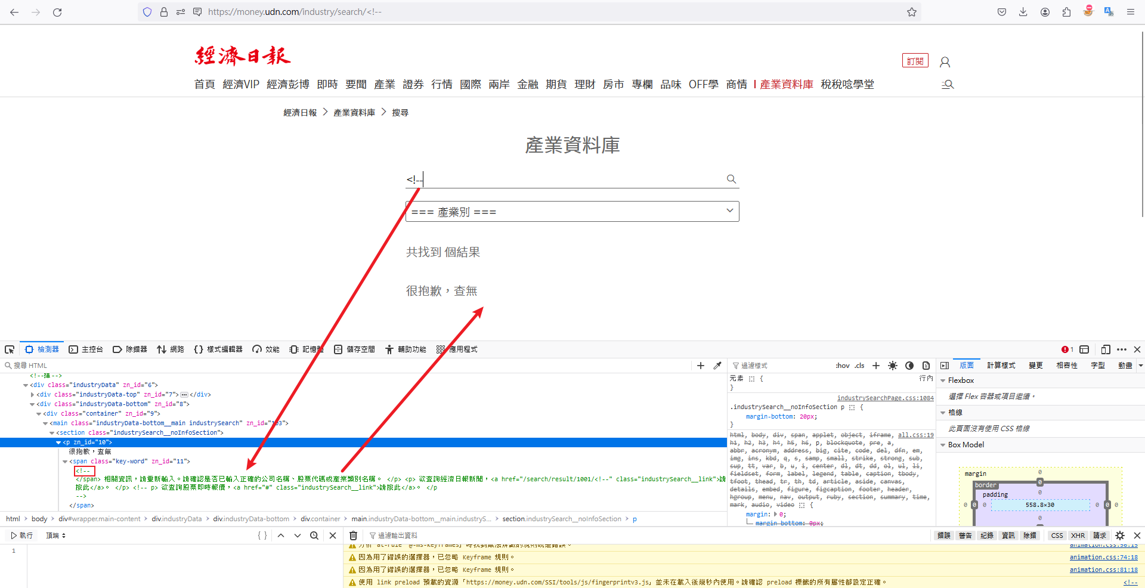Viewport: 1145px width, 588px height.
Task: Click the Run (執行) button in console editor
Action: coord(22,536)
